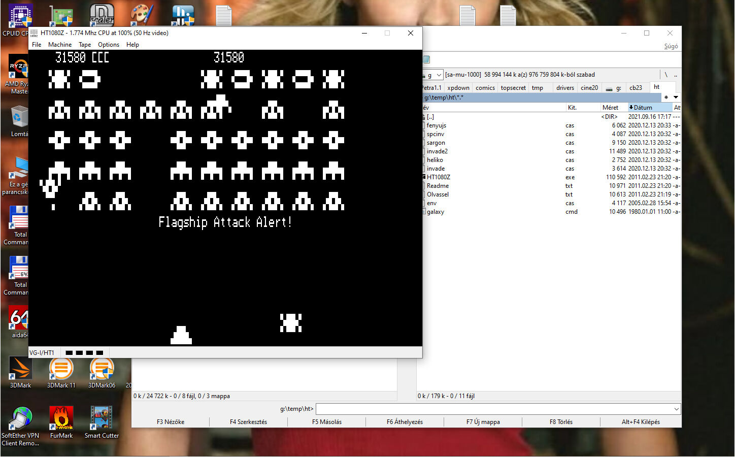Select the invade2 file row
Viewport: 735px width, 457px height.
point(551,151)
